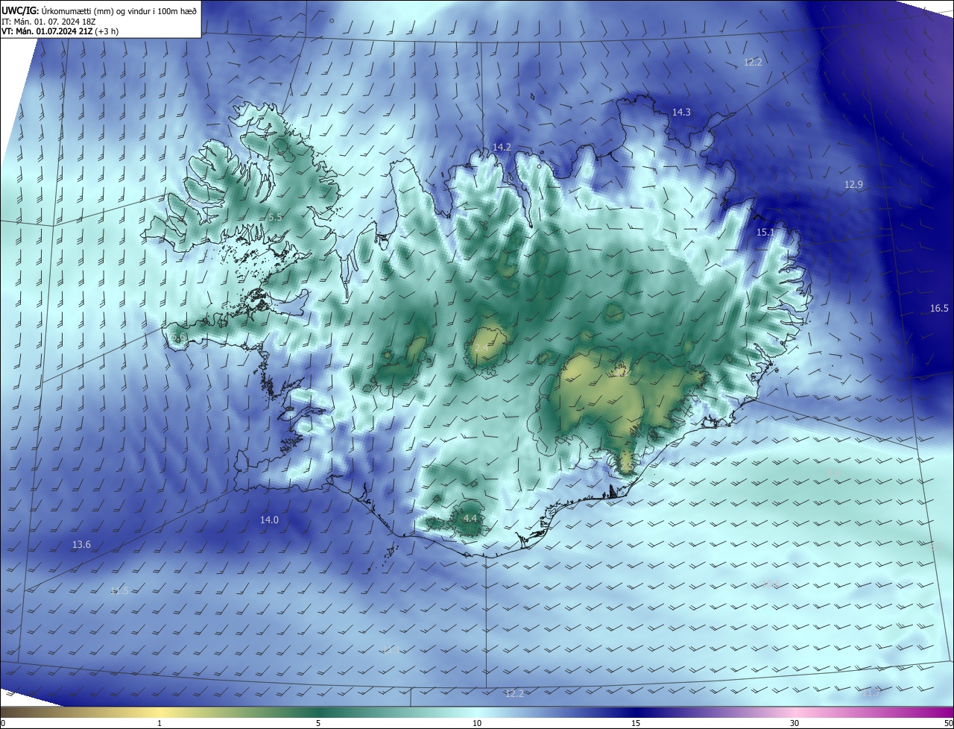Viewport: 954px width, 729px height.
Task: Click the "1" label on the color scale
Action: pos(159,723)
